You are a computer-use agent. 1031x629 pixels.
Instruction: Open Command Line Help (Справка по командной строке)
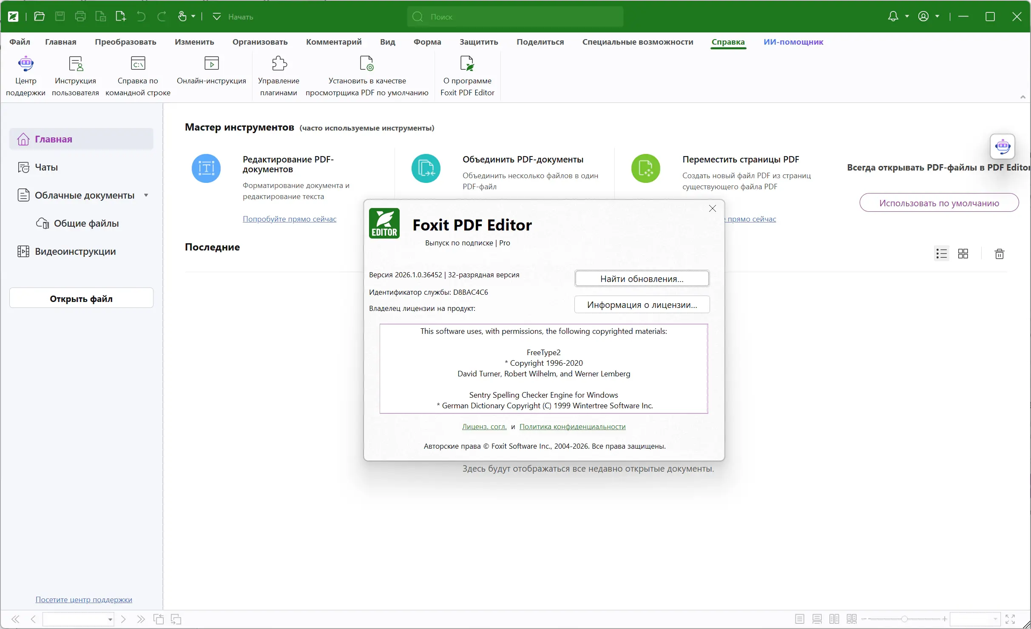(x=138, y=64)
